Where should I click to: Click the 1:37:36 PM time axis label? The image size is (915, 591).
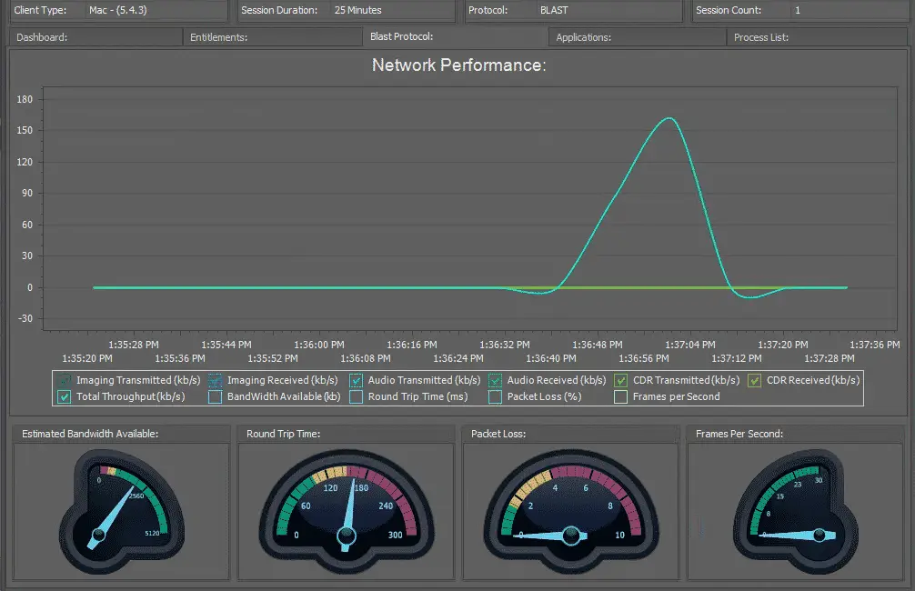pos(875,345)
